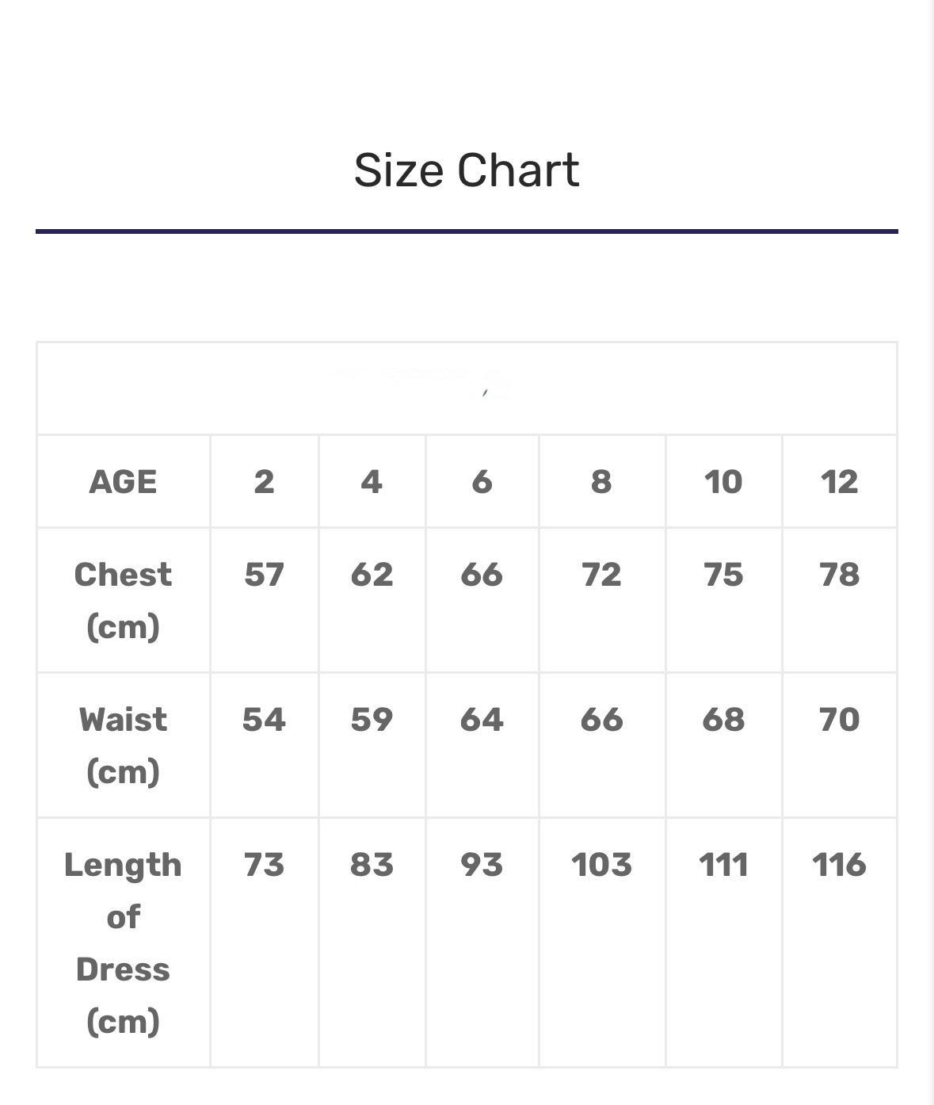
Task: Click waist measurement 64 cell
Action: pyautogui.click(x=482, y=720)
